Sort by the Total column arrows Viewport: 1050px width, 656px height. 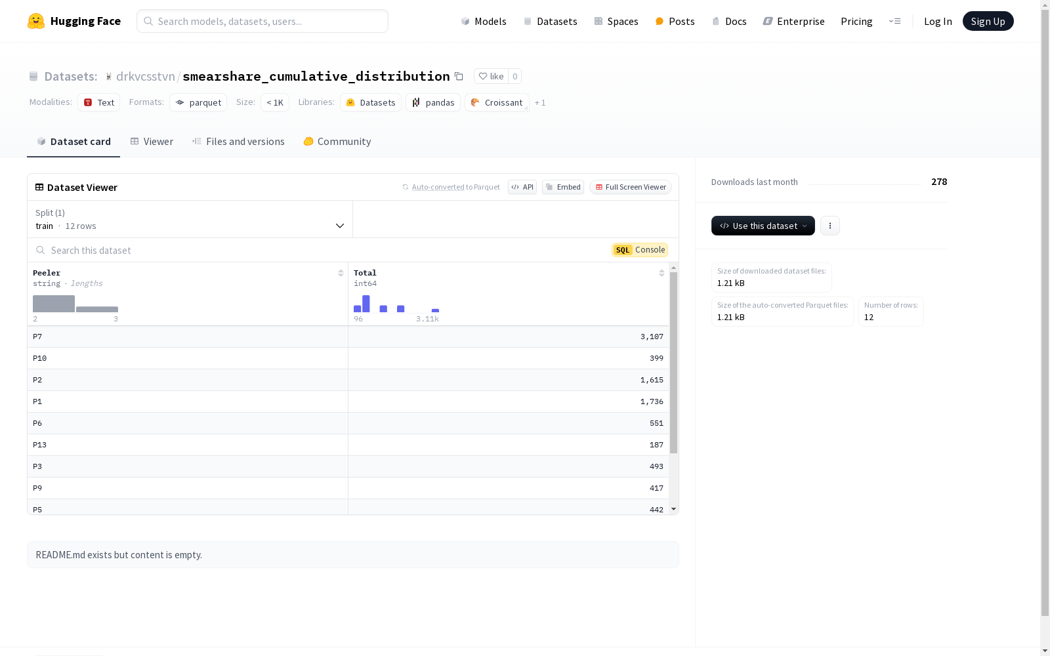pos(661,273)
